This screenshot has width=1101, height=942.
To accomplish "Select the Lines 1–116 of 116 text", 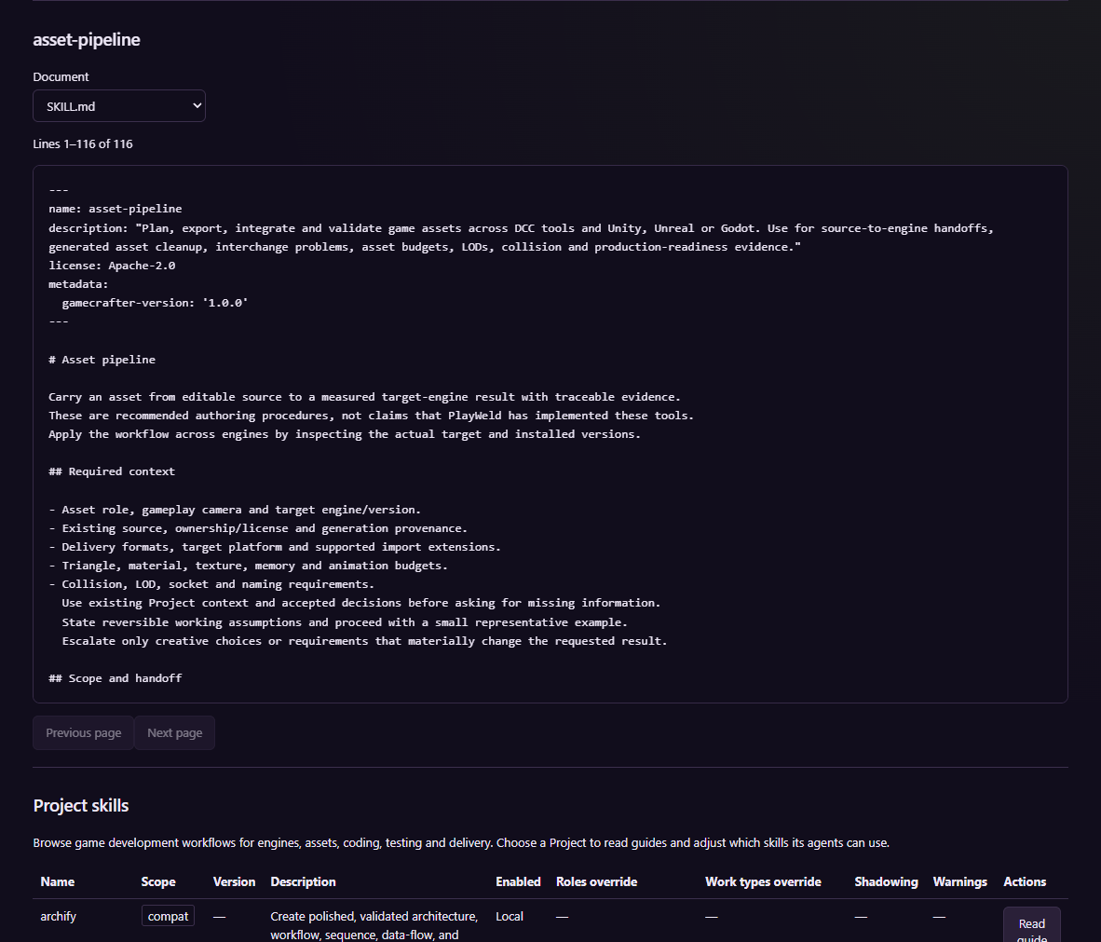I will [83, 144].
